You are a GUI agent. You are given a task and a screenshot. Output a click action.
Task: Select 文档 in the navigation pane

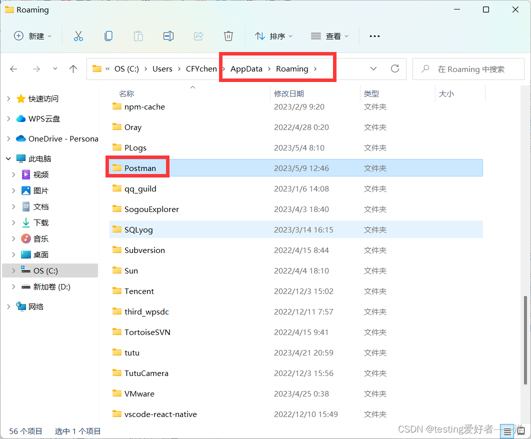coord(41,206)
